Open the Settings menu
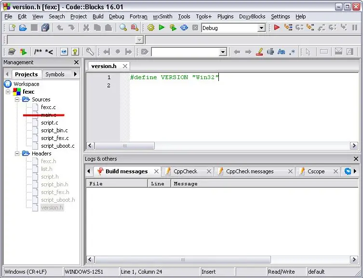This screenshot has width=363, height=278. (x=281, y=16)
